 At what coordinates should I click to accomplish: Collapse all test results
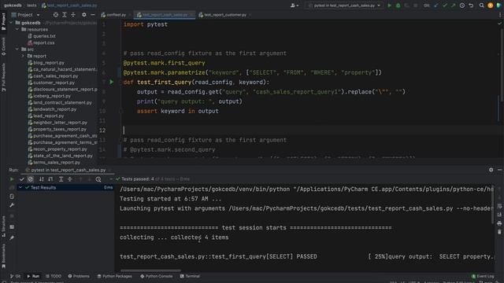[x=70, y=179]
